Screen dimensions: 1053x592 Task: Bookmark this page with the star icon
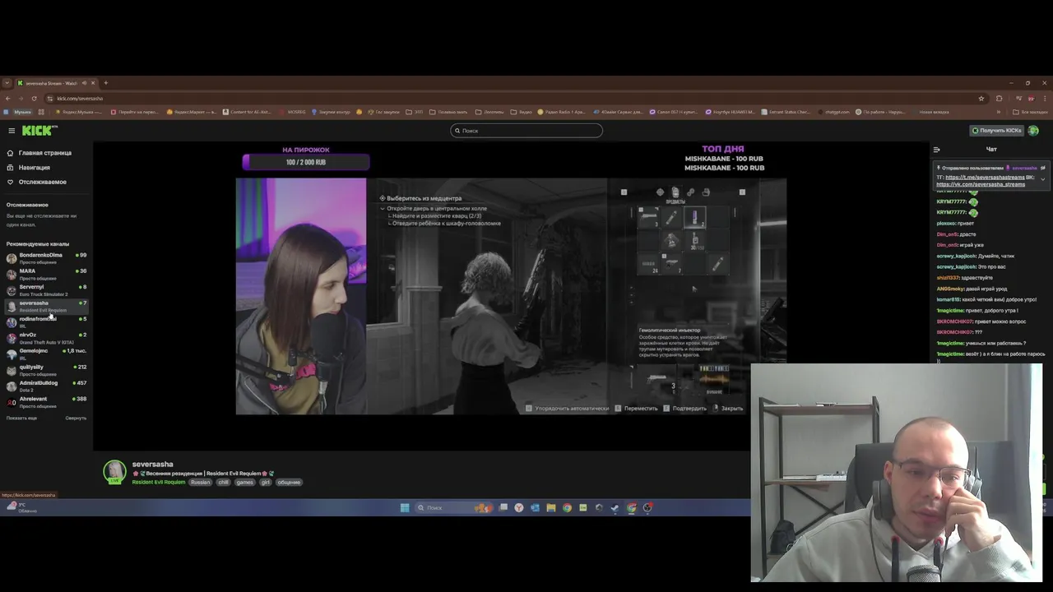pos(981,99)
